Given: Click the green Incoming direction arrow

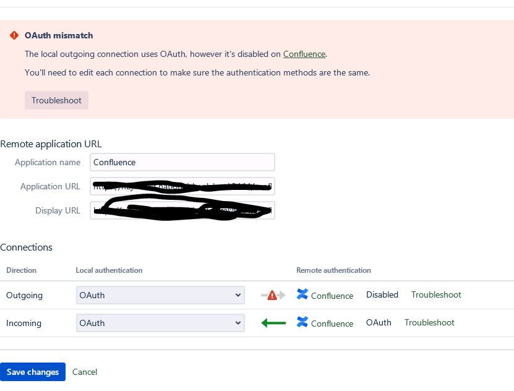Looking at the screenshot, I should pyautogui.click(x=273, y=323).
